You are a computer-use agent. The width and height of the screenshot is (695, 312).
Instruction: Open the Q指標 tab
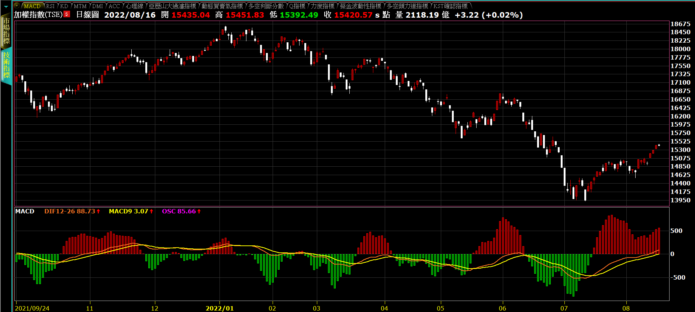(x=297, y=6)
